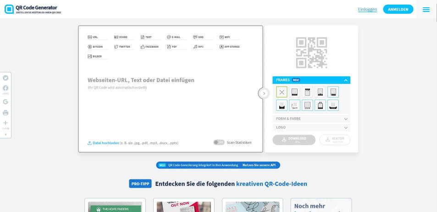Expand the FORM & FARBE section
The image size is (437, 212).
click(311, 119)
